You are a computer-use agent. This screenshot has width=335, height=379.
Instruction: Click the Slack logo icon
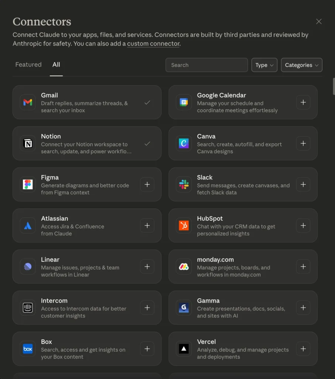[184, 185]
